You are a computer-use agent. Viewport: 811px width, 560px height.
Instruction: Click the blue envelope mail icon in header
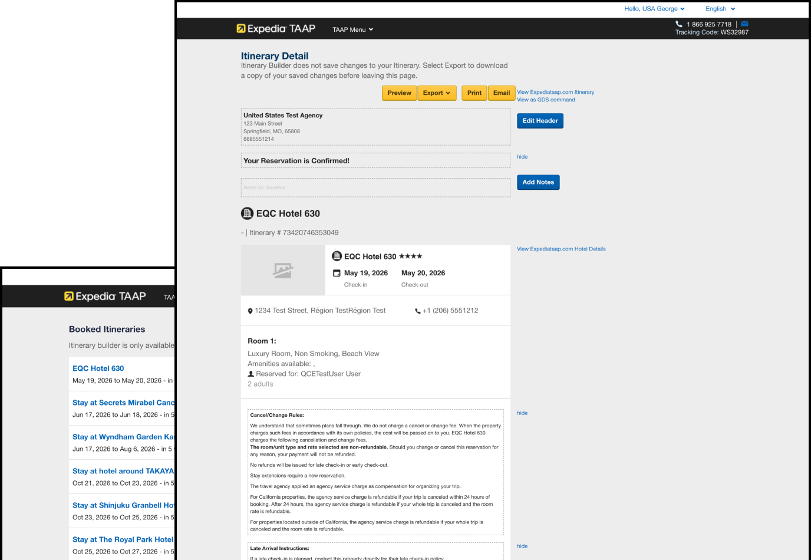point(744,24)
